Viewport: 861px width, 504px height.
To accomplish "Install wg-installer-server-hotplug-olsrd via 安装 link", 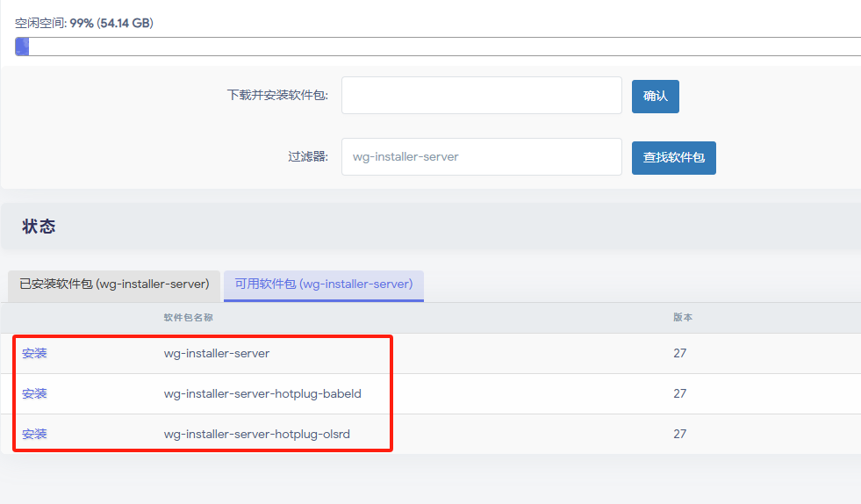I will 34,434.
